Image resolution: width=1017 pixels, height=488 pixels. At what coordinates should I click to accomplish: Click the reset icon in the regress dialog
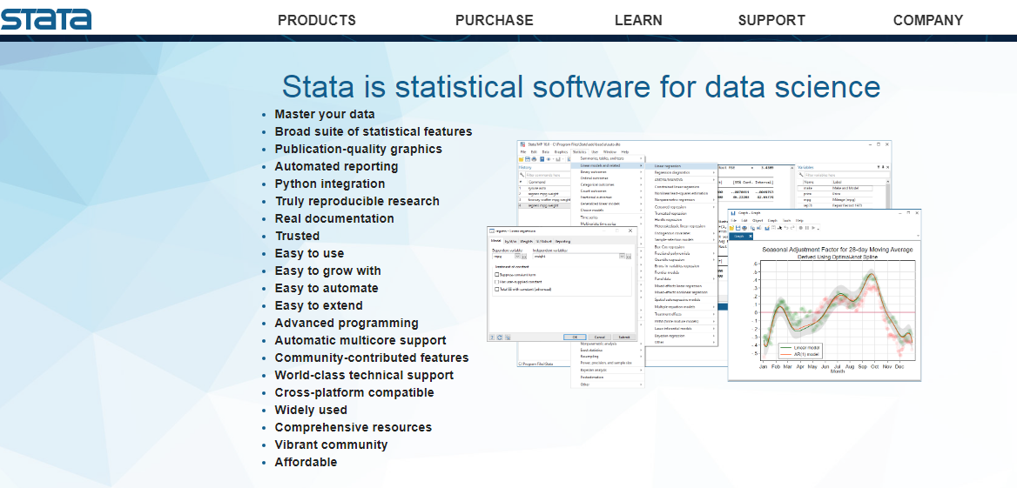pos(500,337)
